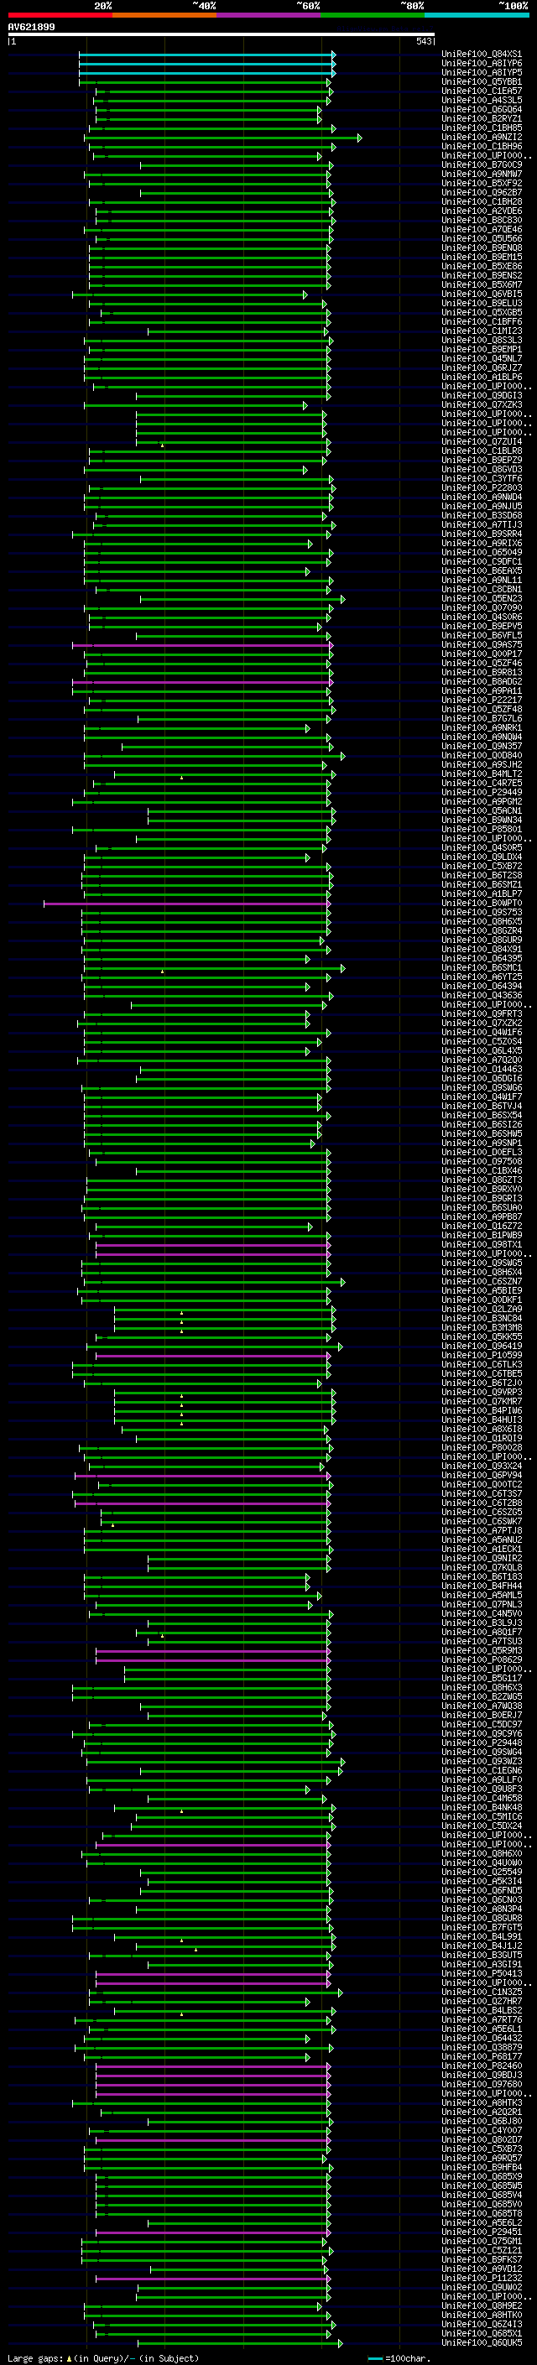Open hit UniRef100_Q5YBB1

[x=482, y=81]
